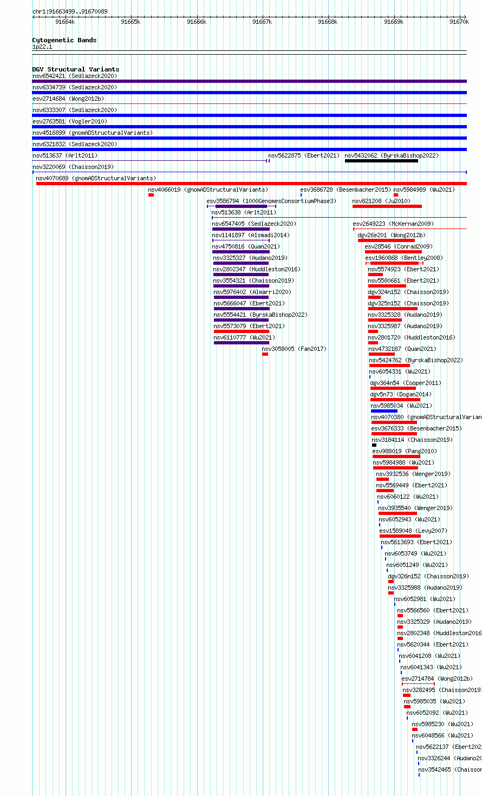This screenshot has width=482, height=796.
Task: Open esv3586794 (1000GenomesConsortiumPhase3) label
Action: (x=271, y=201)
